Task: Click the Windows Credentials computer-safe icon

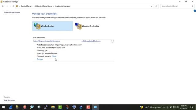Action: [x=78, y=26]
